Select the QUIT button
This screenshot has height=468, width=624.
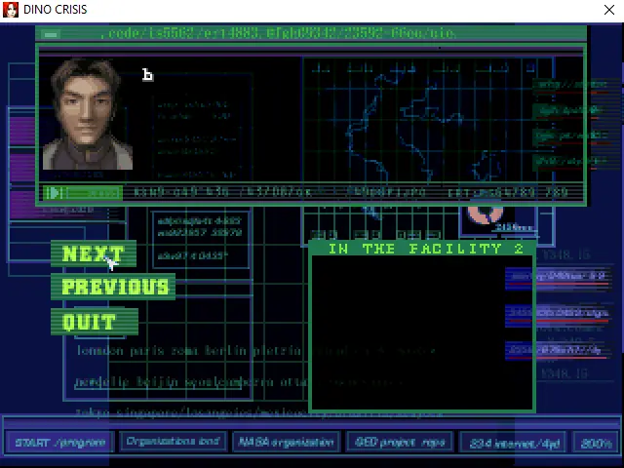coord(95,322)
